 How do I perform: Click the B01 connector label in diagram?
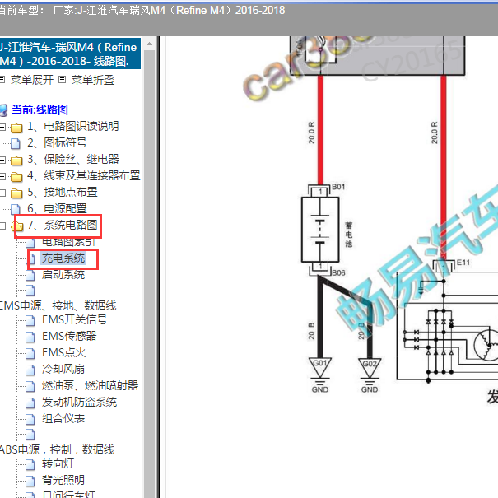pyautogui.click(x=338, y=187)
